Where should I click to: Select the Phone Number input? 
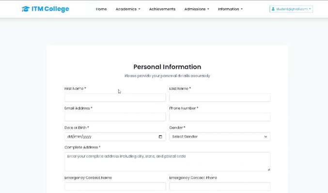click(x=219, y=117)
